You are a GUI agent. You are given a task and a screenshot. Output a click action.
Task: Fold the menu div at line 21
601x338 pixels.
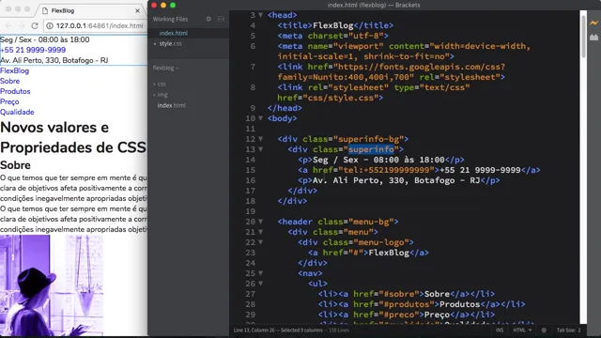[x=261, y=232]
